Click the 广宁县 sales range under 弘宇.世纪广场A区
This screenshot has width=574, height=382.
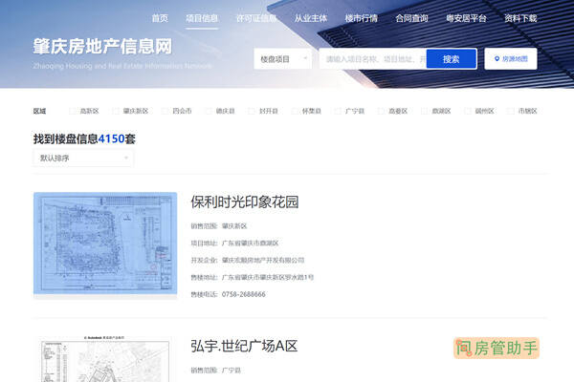[232, 371]
